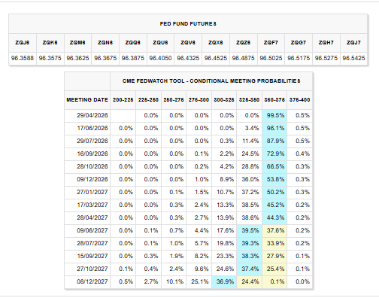Click the ZQM6 contract header
The width and height of the screenshot is (379, 298).
[77, 43]
